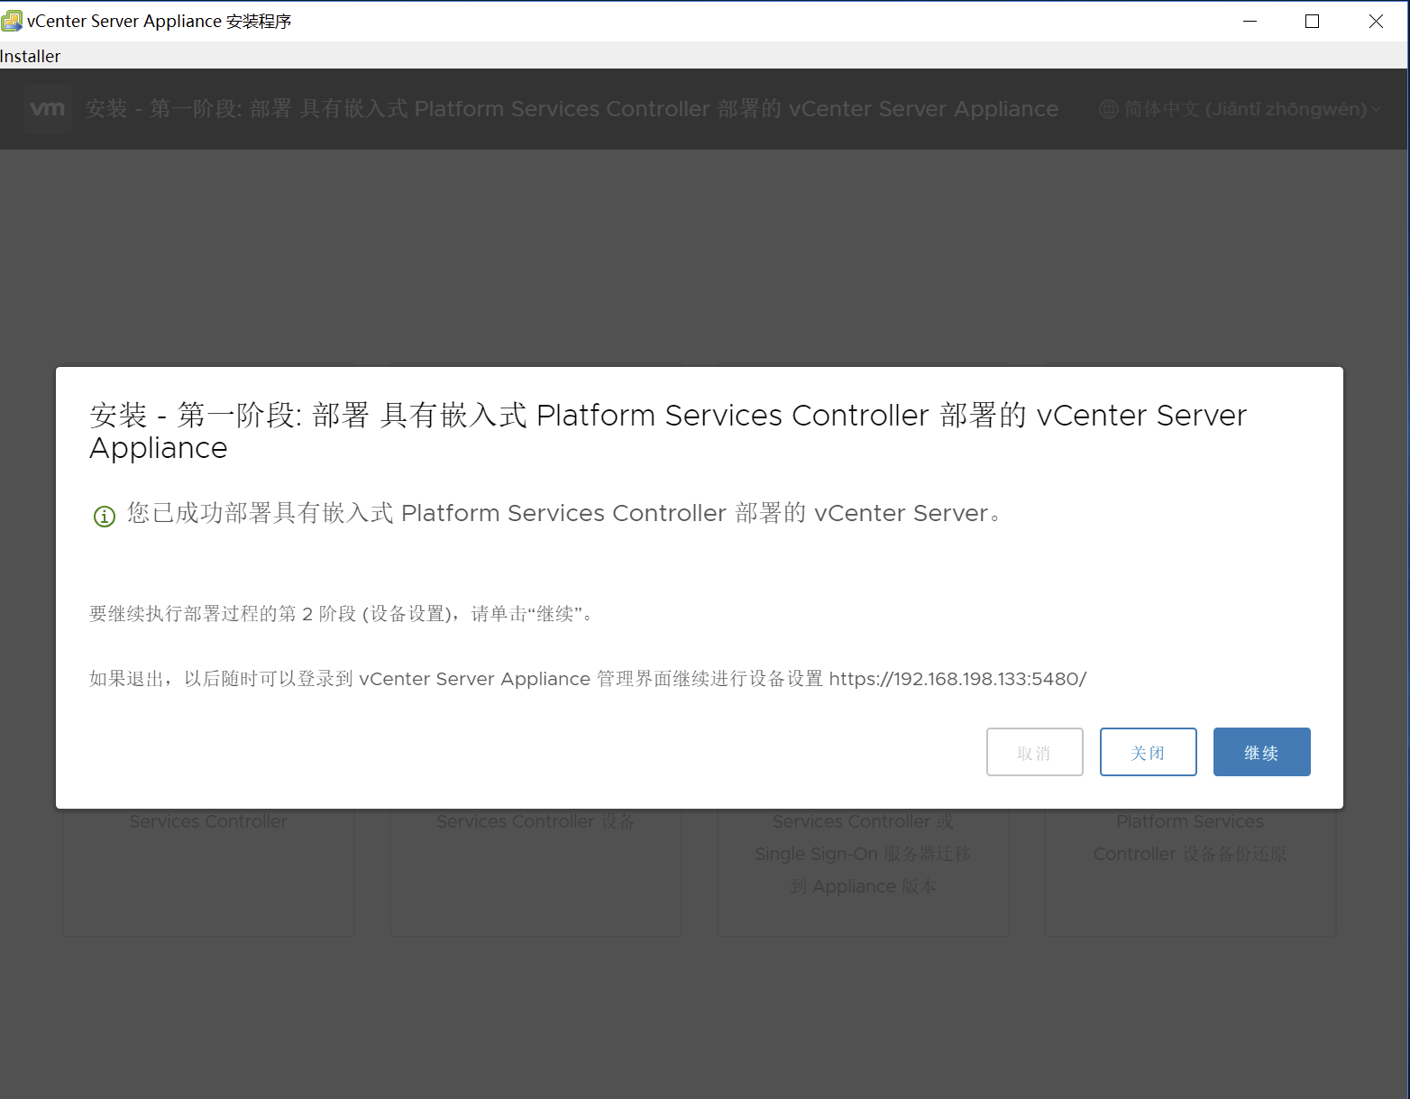The height and width of the screenshot is (1099, 1410).
Task: Close the installer window
Action: (1376, 21)
